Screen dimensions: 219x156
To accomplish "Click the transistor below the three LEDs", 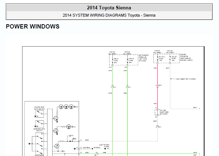I will coord(56,118).
